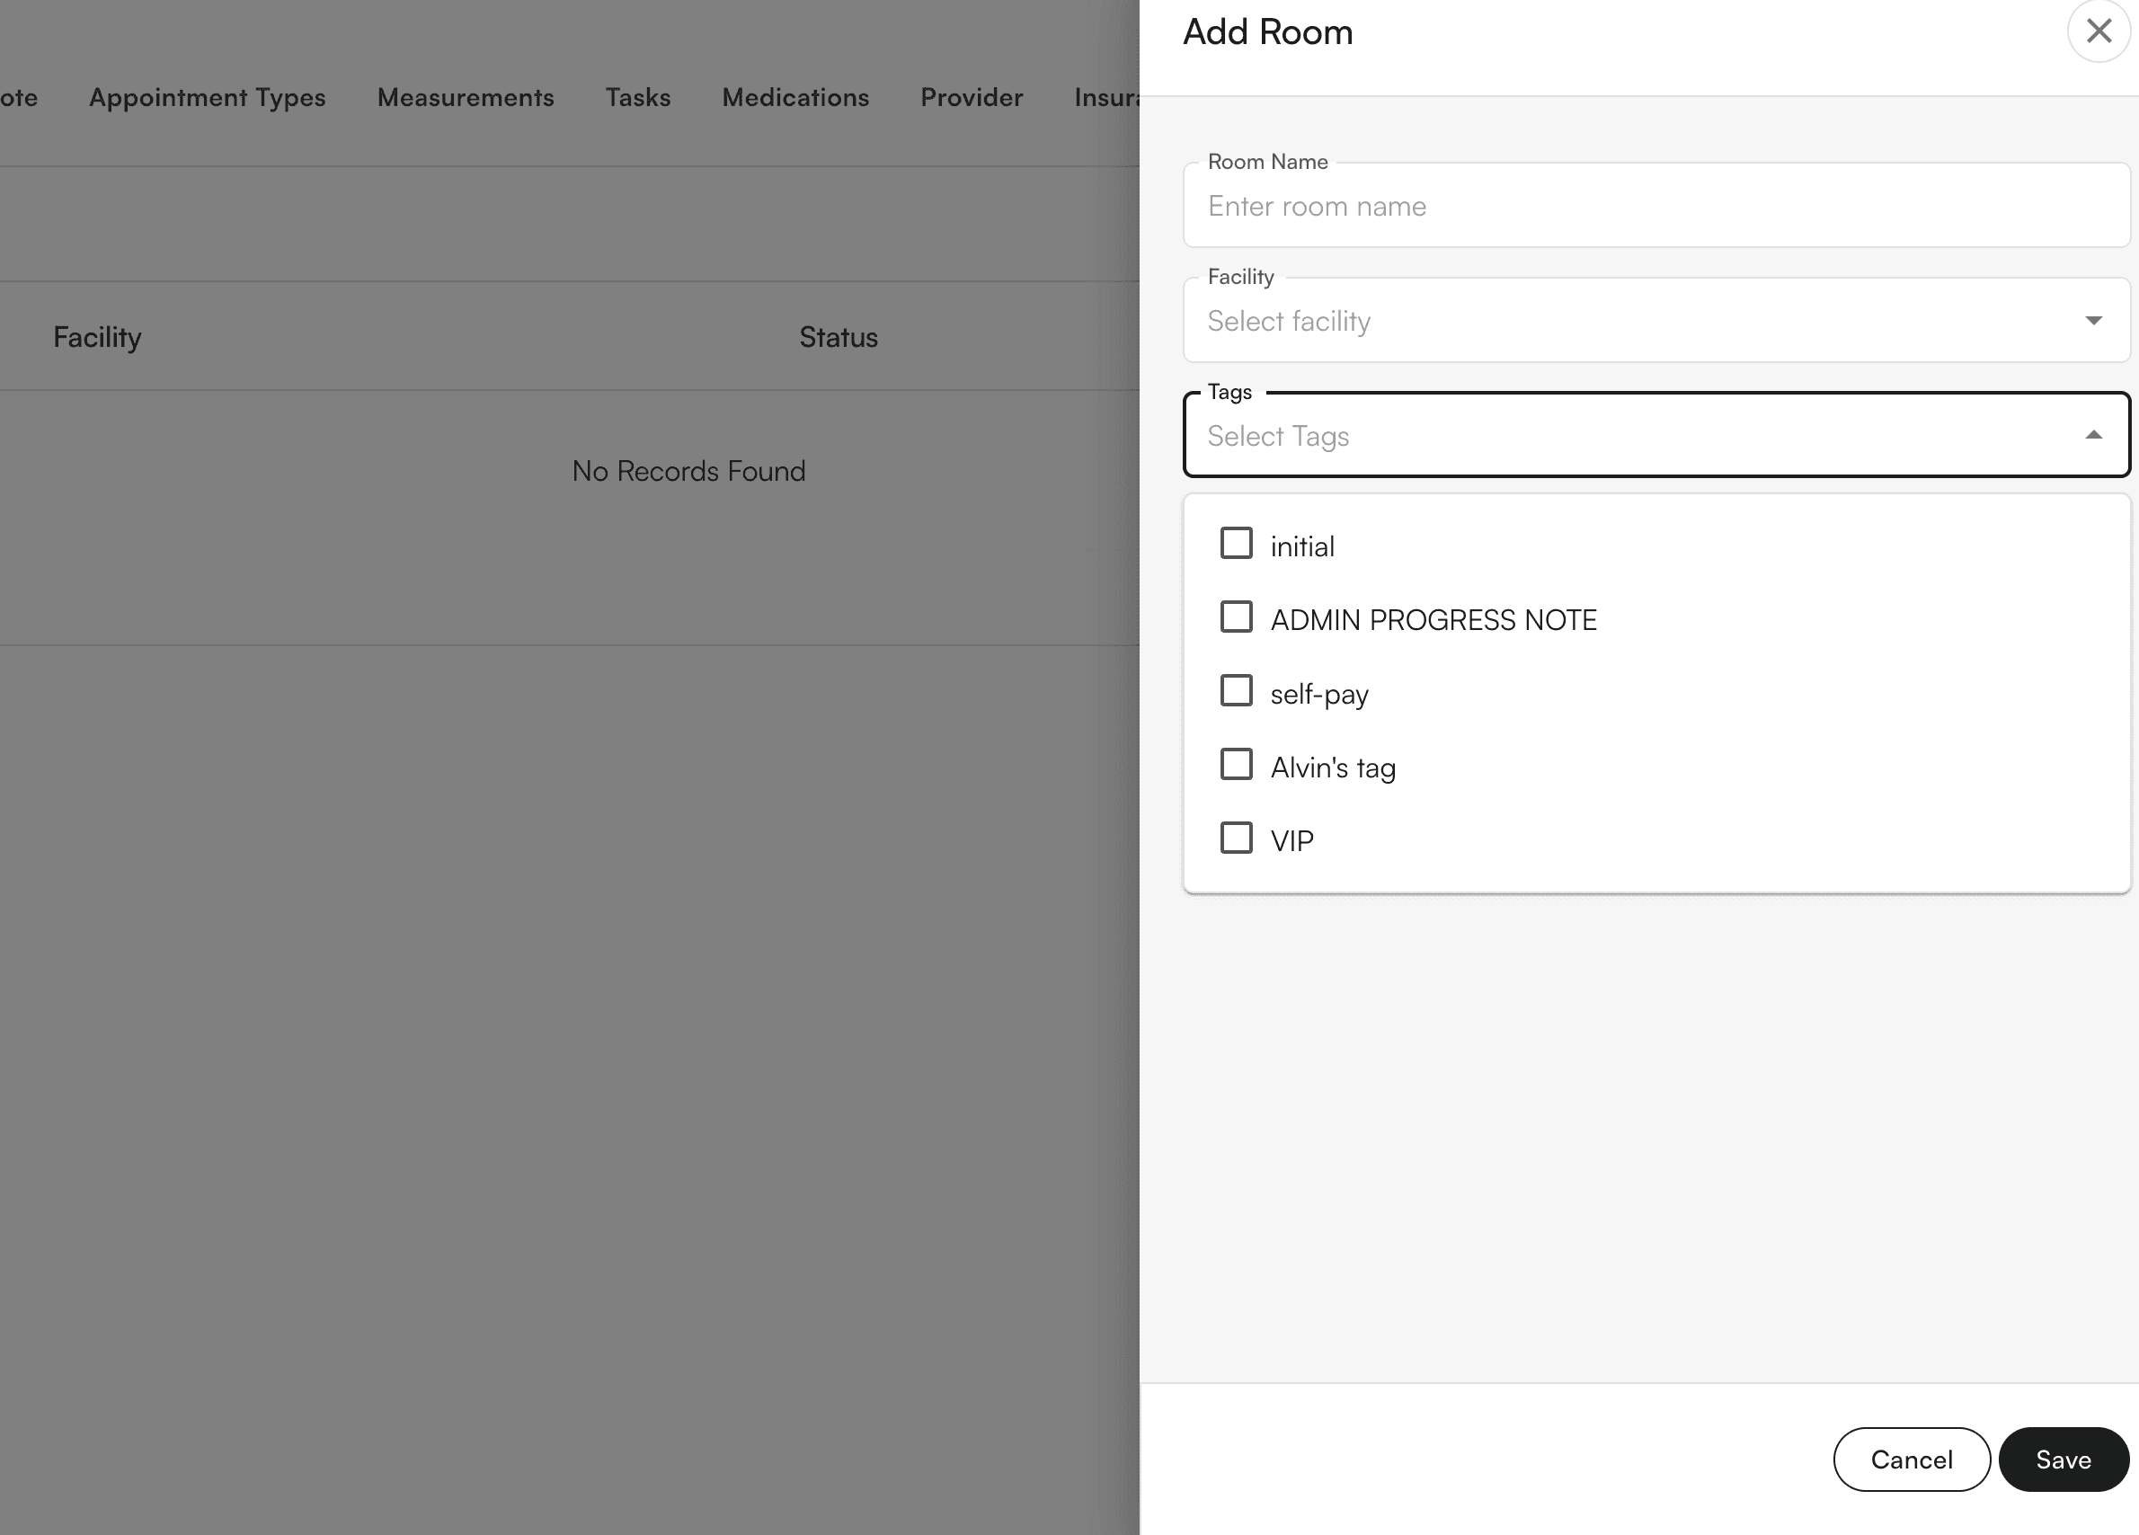Image resolution: width=2139 pixels, height=1535 pixels.
Task: Click the Select Tags field
Action: (x=1603, y=436)
